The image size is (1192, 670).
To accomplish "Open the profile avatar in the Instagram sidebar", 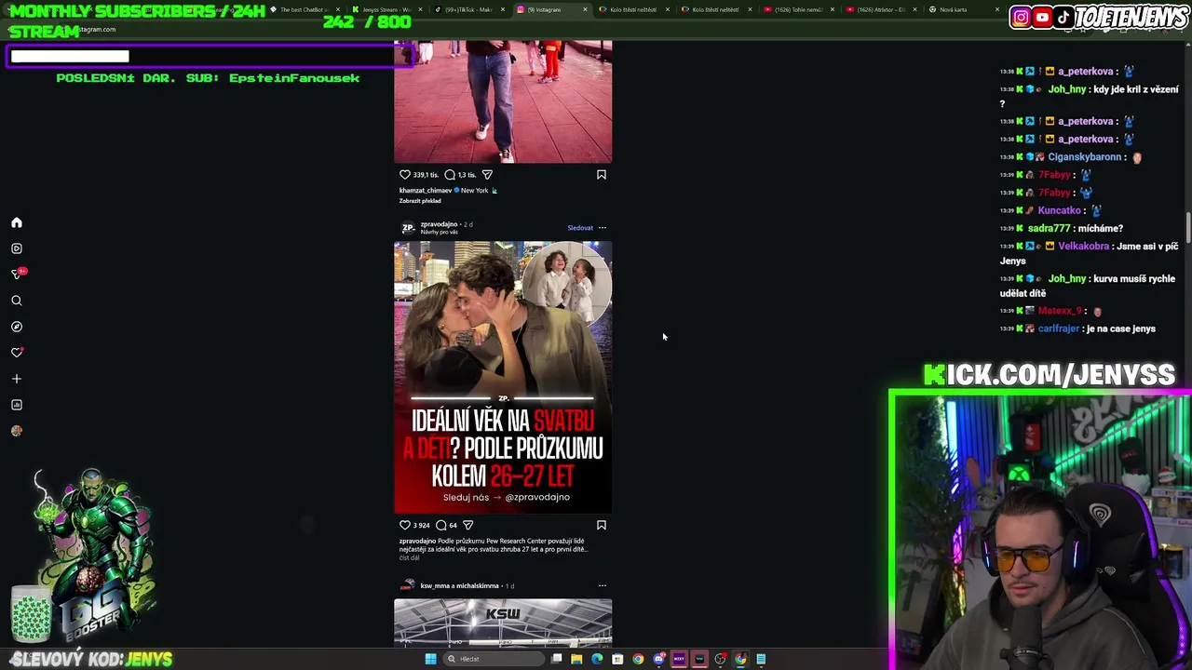I will tap(16, 431).
